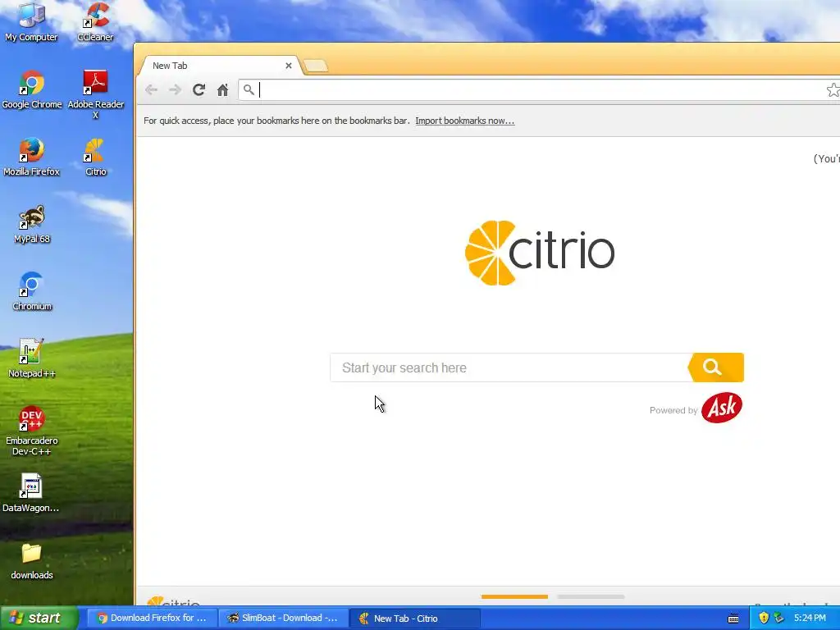Launch Mozilla Firefox desktop shortcut

pos(32,157)
